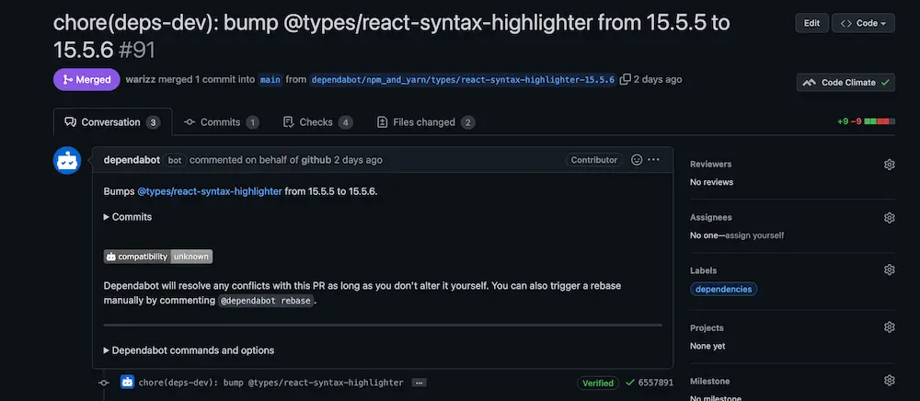The width and height of the screenshot is (920, 401).
Task: Switch to the Commits tab
Action: pos(221,122)
